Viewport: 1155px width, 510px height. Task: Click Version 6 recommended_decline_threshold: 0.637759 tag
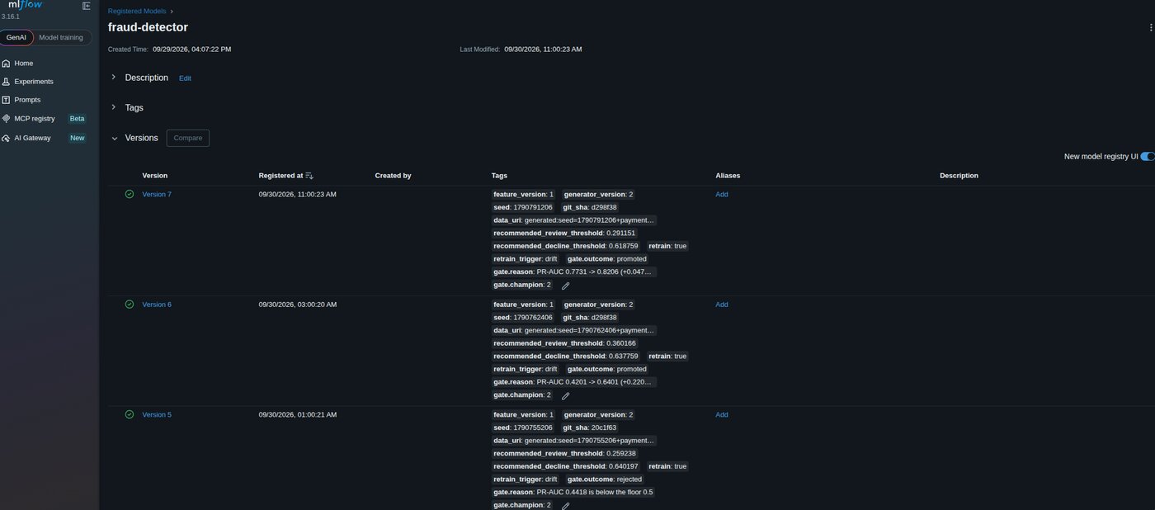pyautogui.click(x=566, y=357)
